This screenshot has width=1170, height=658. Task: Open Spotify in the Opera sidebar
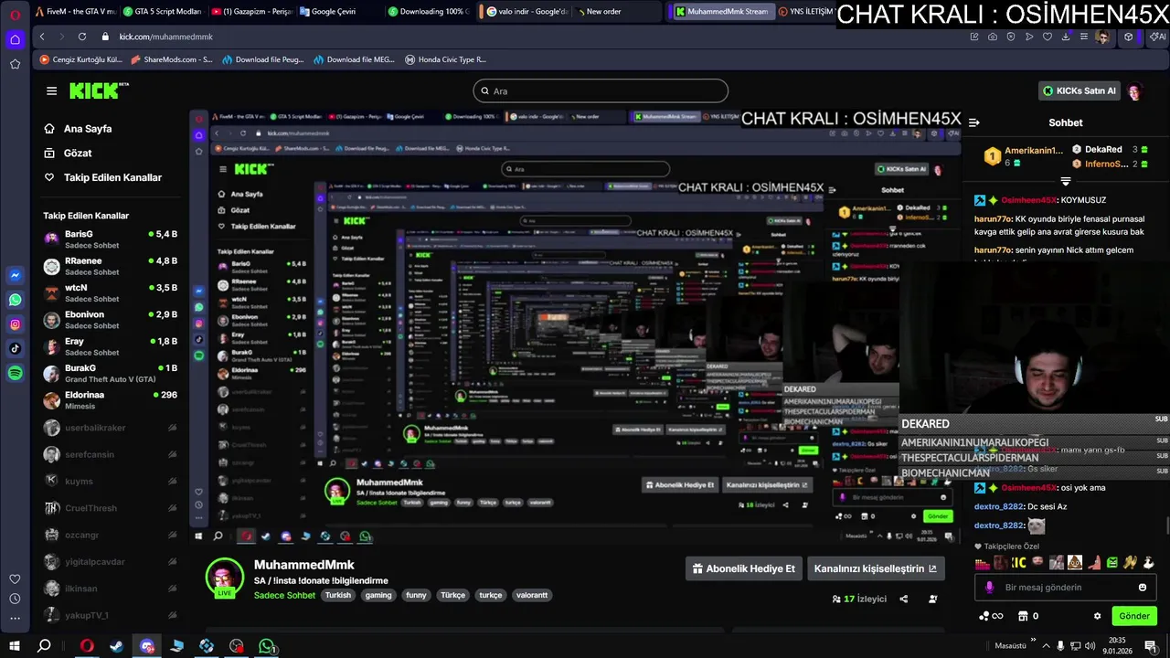point(16,373)
